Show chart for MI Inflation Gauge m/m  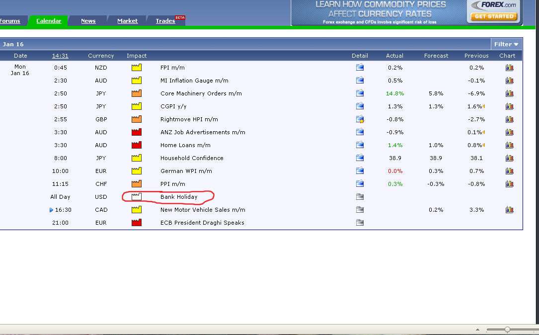(x=509, y=81)
